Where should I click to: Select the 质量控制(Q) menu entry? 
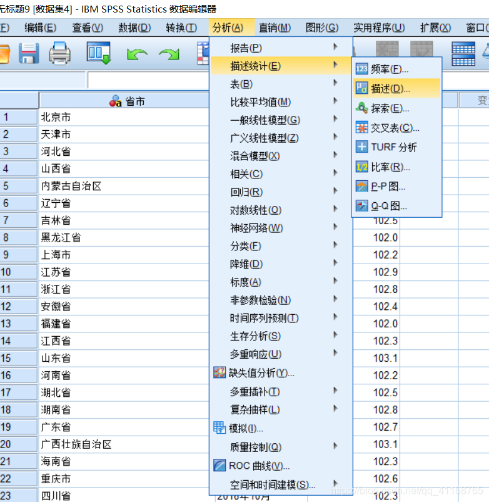[281, 446]
